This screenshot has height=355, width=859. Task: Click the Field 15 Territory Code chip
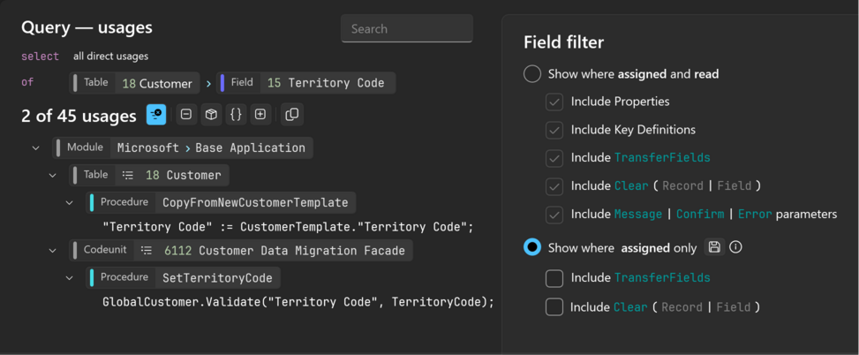[x=305, y=83]
